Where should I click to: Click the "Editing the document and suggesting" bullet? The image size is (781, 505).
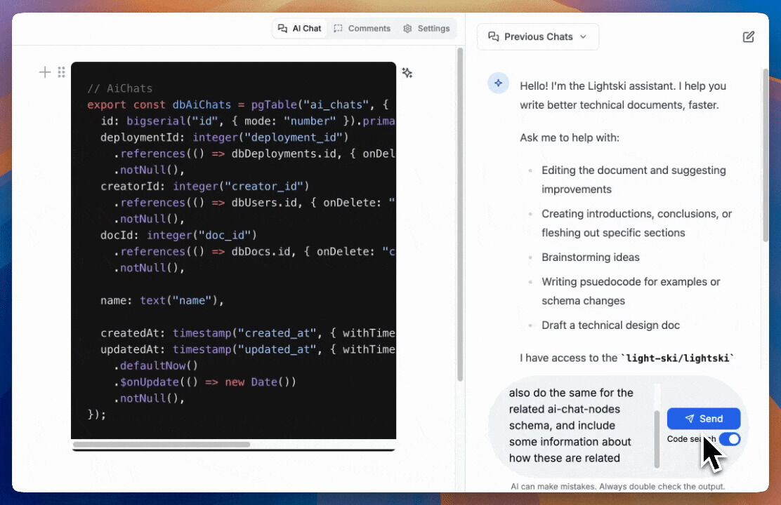click(634, 180)
